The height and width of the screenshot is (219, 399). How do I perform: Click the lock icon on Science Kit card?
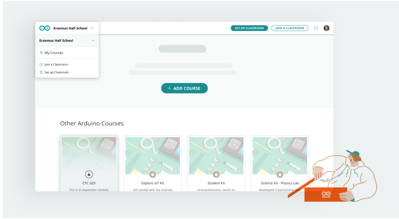click(280, 174)
